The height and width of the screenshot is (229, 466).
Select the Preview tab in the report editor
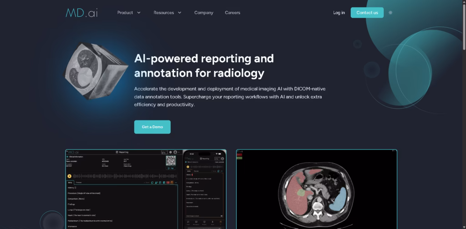(79, 183)
